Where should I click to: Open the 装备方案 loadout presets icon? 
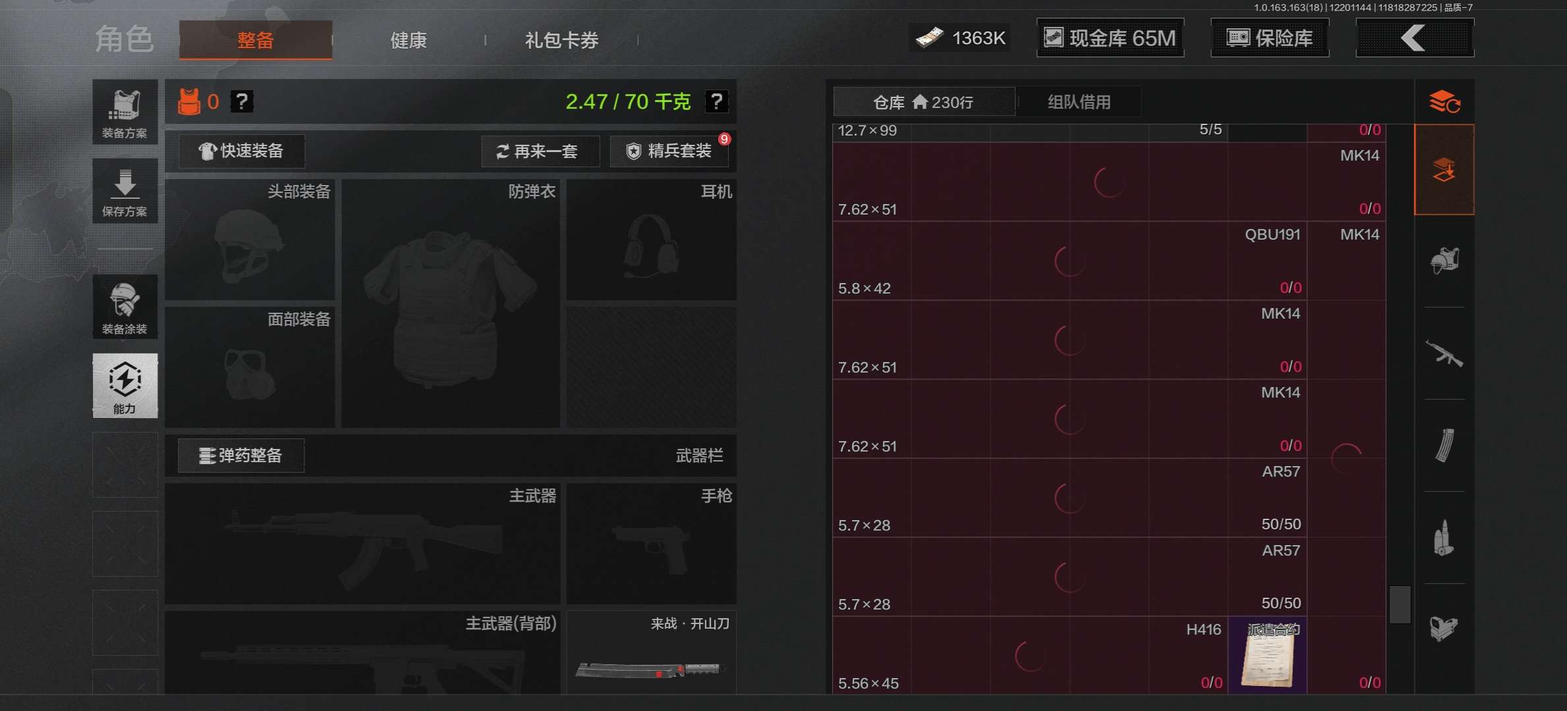125,113
